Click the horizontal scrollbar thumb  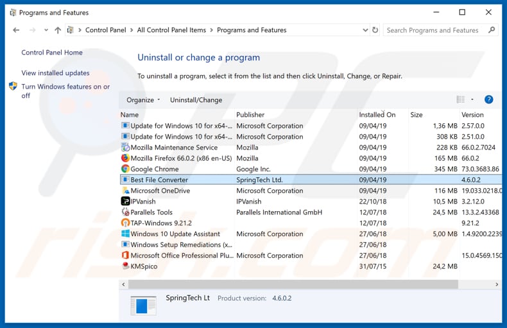coord(293,284)
